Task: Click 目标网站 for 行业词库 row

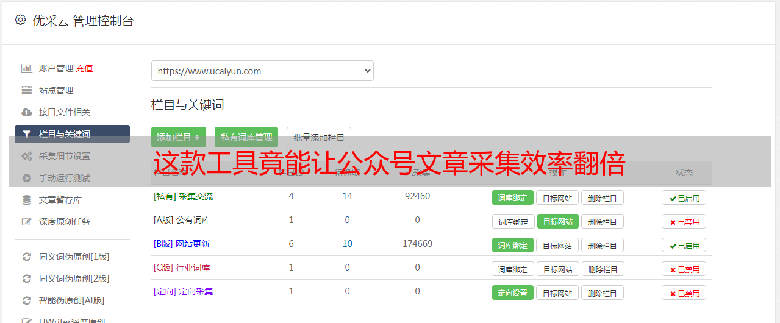Action: 558,269
